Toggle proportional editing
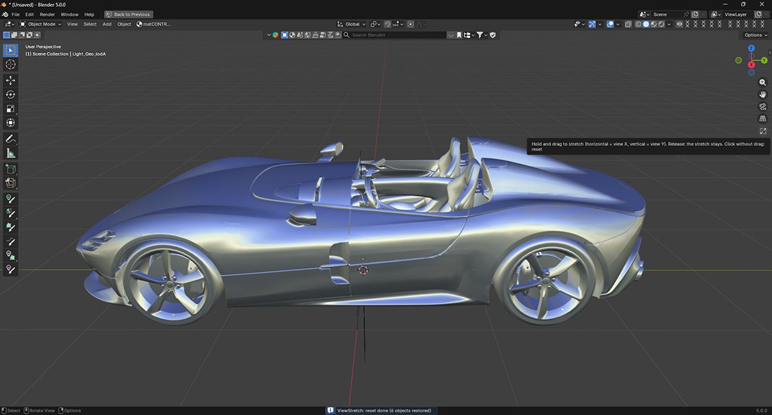This screenshot has width=772, height=415. tap(411, 24)
